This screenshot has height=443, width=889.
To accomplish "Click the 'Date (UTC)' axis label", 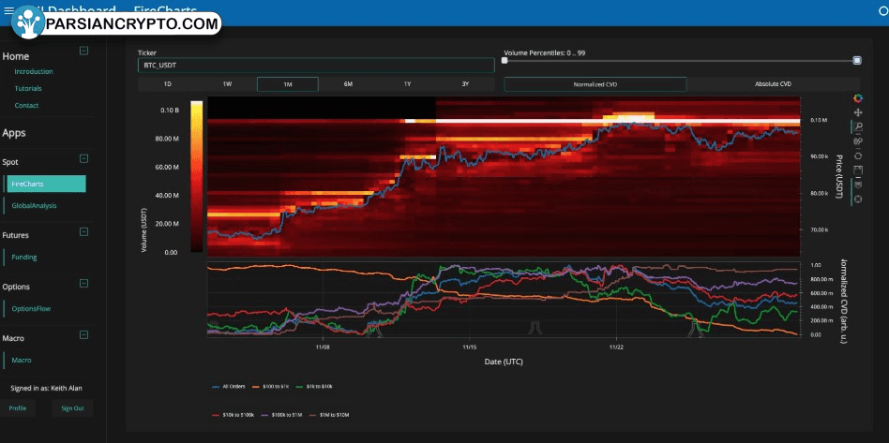I will pos(504,361).
